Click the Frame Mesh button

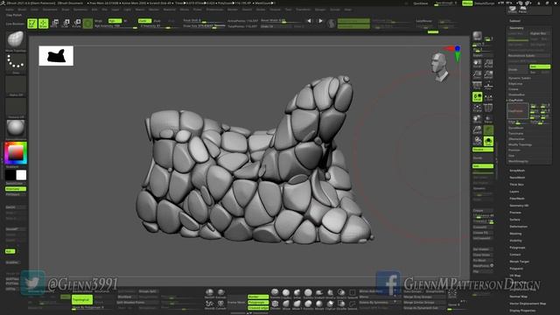click(236, 302)
